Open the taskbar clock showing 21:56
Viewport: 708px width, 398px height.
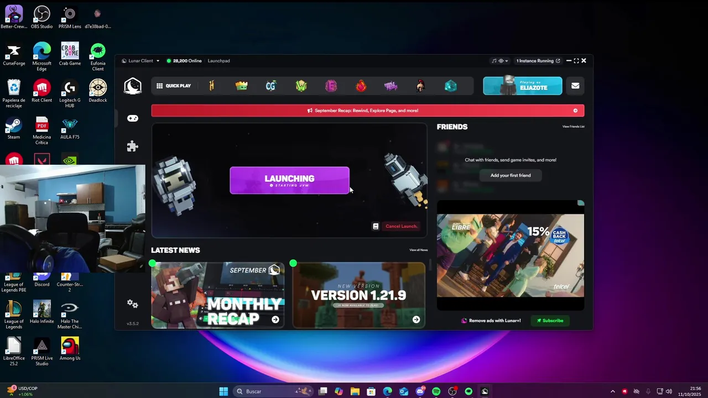click(x=691, y=391)
